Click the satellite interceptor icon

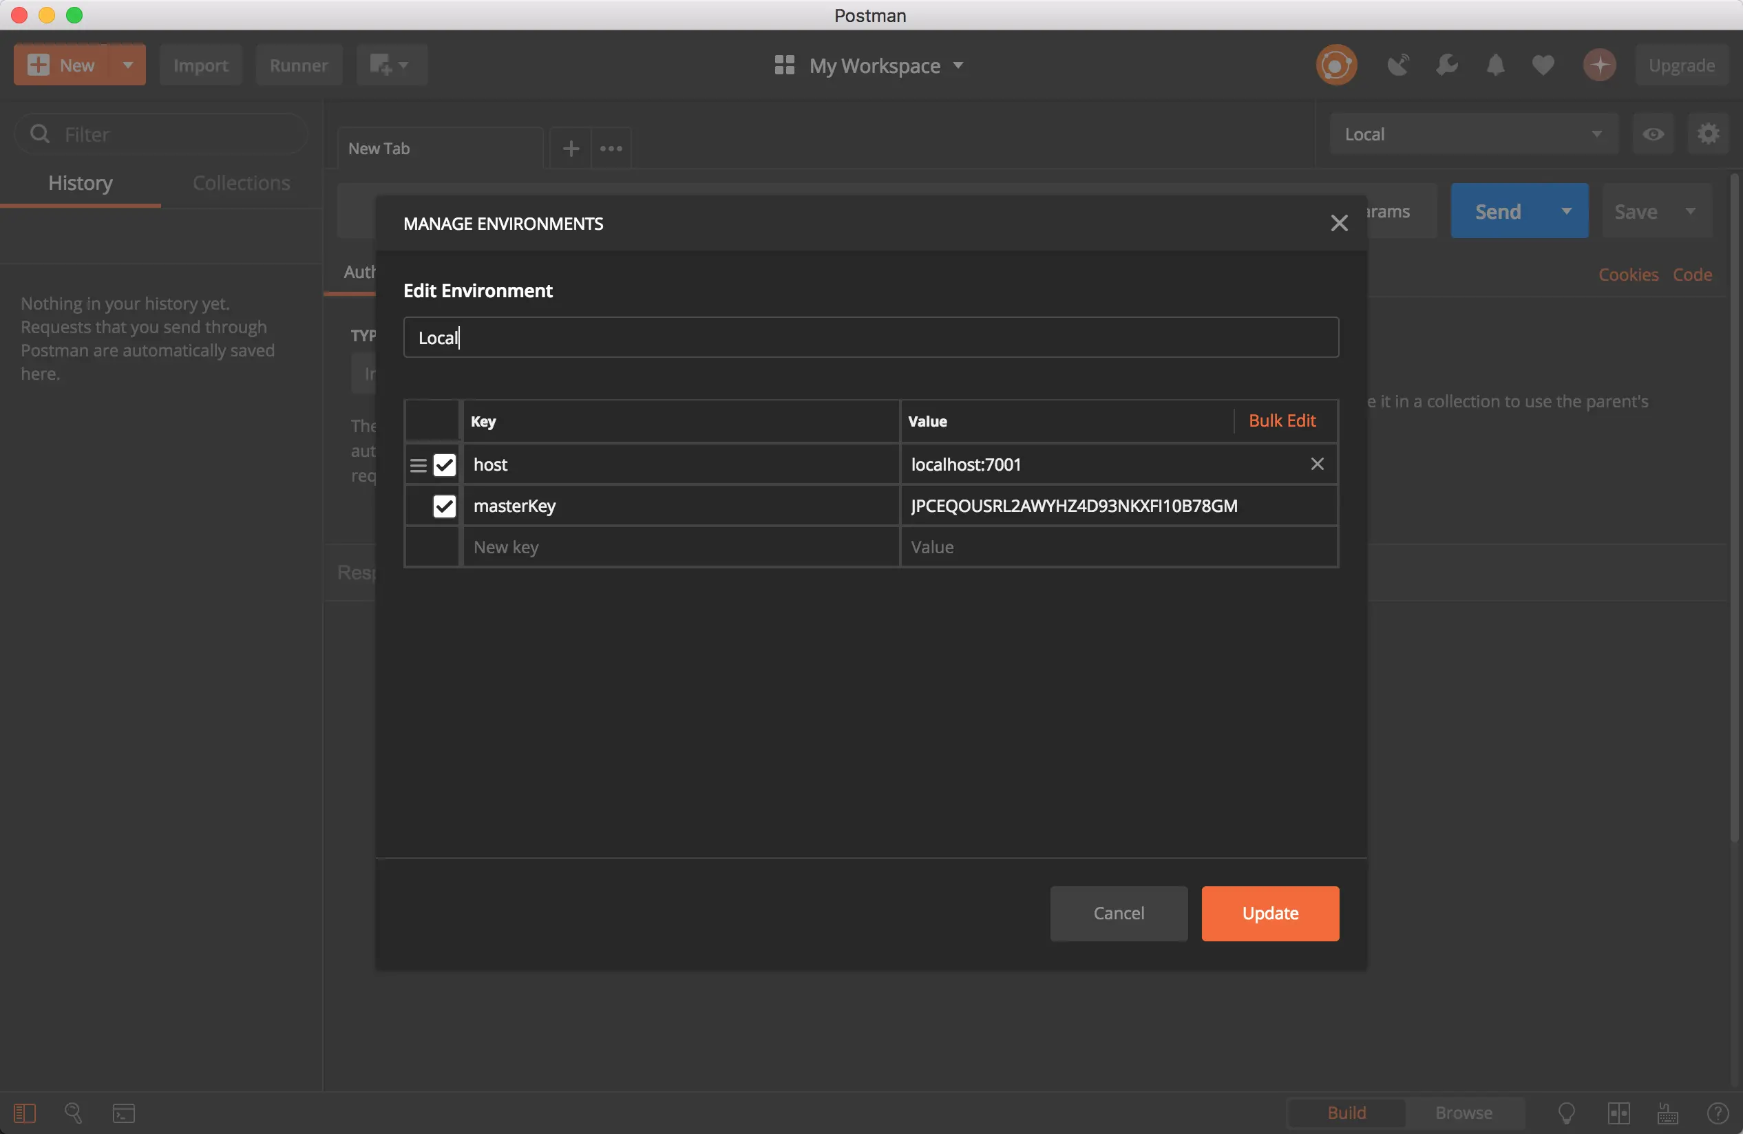[x=1397, y=65]
